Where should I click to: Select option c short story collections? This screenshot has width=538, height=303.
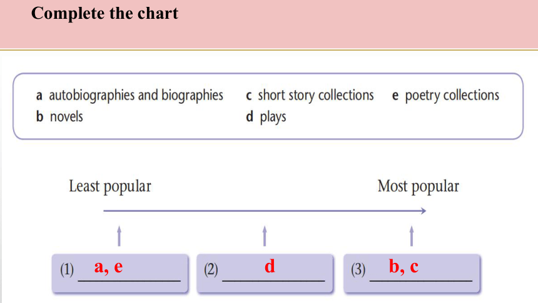[310, 96]
